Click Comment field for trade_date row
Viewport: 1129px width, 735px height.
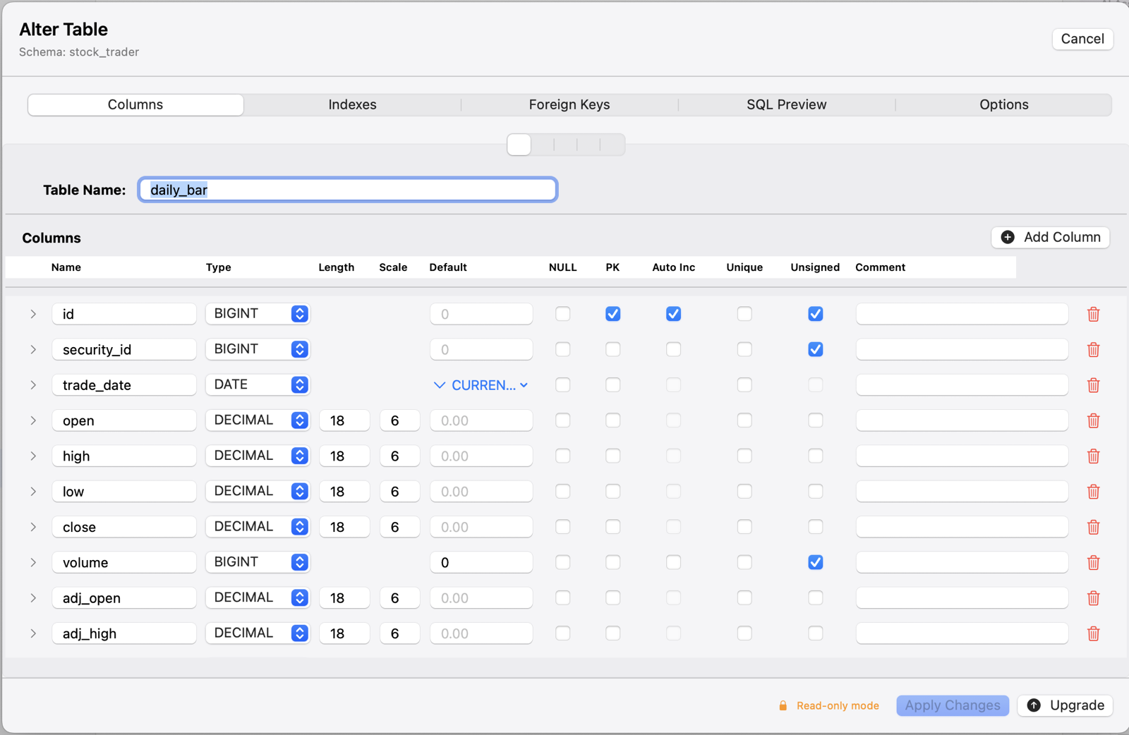tap(962, 385)
